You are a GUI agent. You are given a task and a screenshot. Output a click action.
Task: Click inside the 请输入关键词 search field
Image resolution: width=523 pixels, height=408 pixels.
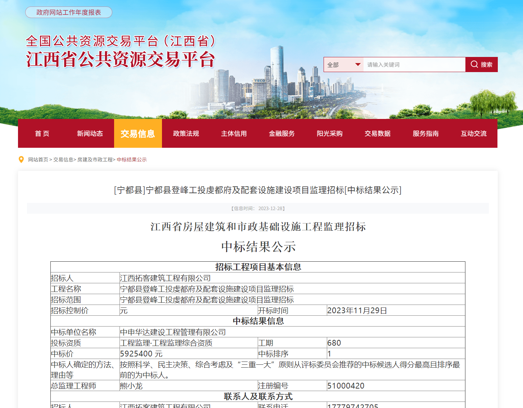(x=414, y=64)
